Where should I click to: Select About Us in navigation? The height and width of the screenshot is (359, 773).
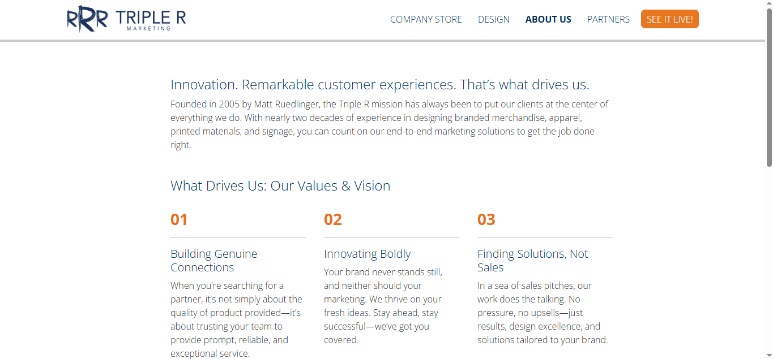[x=548, y=19]
